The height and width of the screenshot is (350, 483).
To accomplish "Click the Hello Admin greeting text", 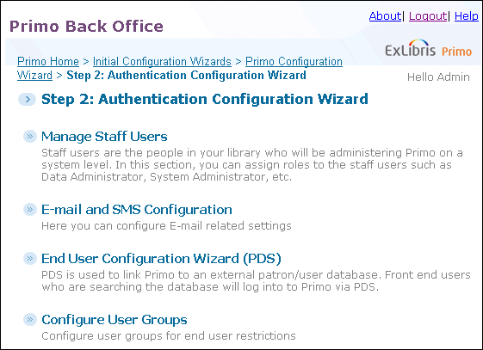I will pyautogui.click(x=438, y=77).
